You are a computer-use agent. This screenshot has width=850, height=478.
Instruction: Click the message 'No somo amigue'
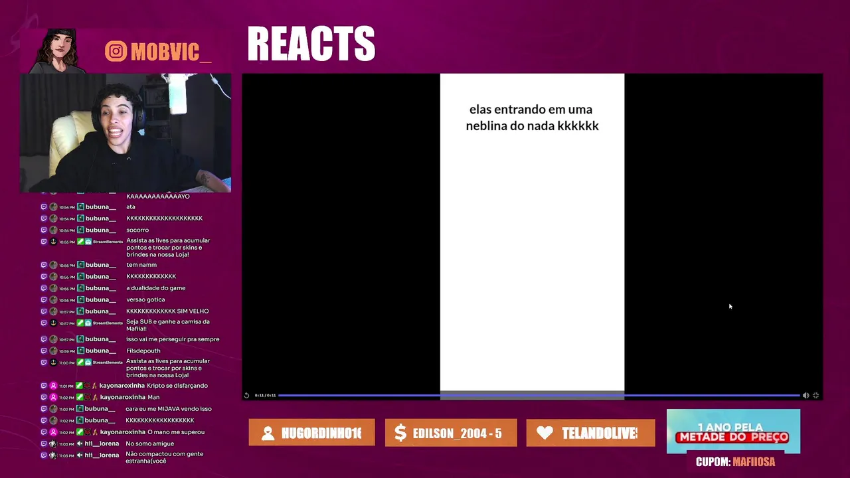click(150, 444)
